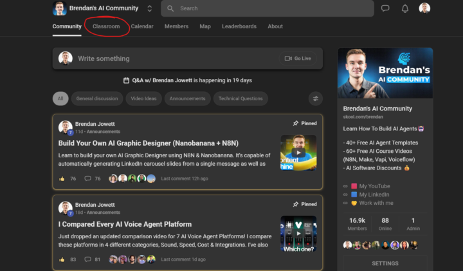The width and height of the screenshot is (463, 271).
Task: Click the calendar icon beside Q&A event
Action: click(x=126, y=80)
